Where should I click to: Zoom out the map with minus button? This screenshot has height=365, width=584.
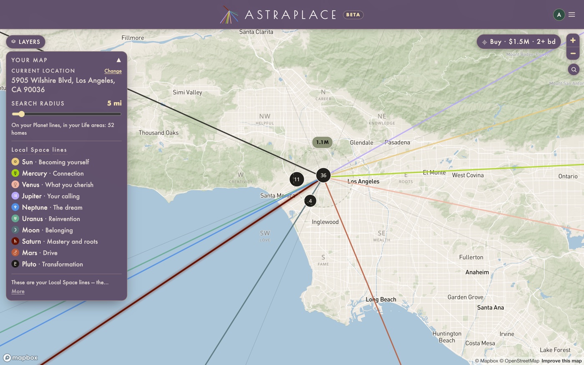tap(573, 53)
